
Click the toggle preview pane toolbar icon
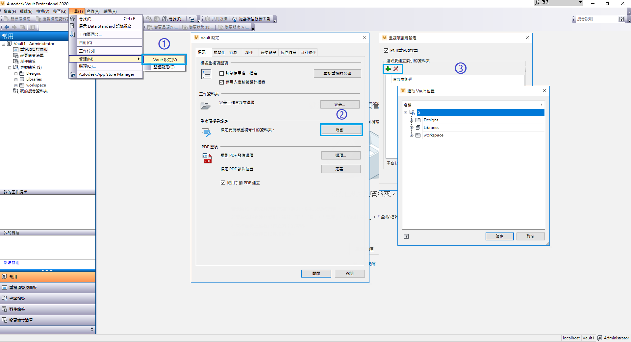(x=32, y=27)
